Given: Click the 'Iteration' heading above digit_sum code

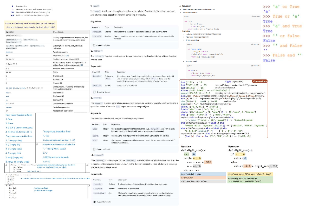Looking at the screenshot, I should [186, 147].
